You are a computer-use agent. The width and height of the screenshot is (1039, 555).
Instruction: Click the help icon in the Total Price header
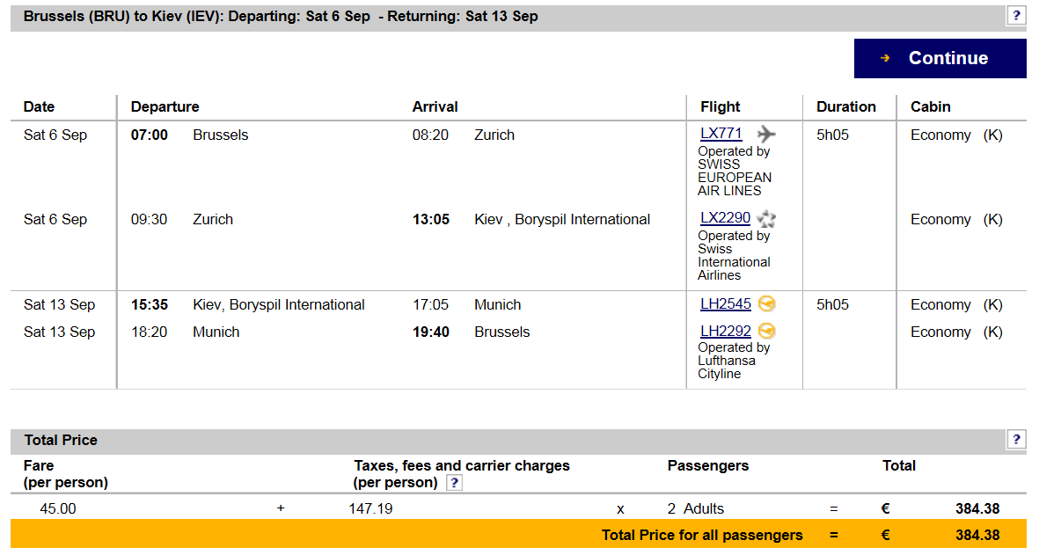1016,439
